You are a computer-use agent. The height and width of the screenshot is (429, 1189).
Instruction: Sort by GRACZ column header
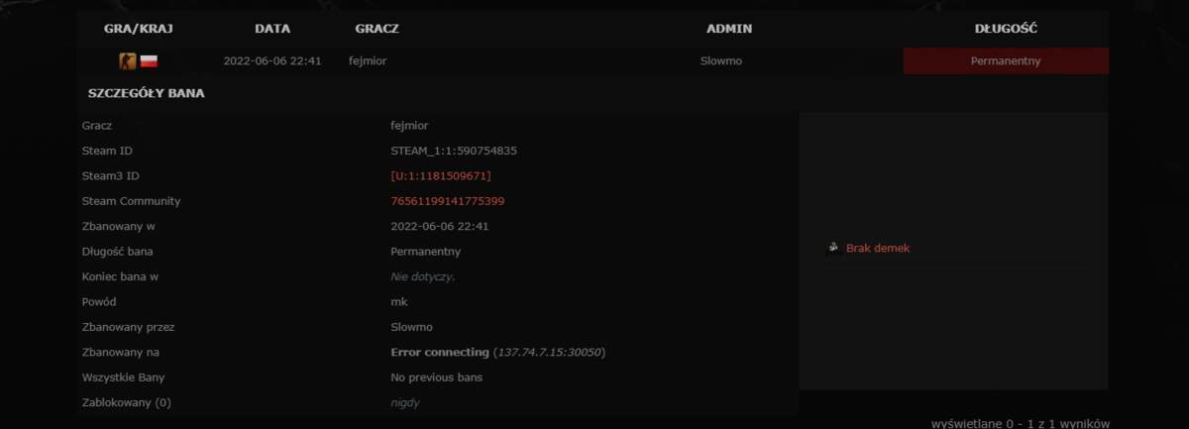378,29
